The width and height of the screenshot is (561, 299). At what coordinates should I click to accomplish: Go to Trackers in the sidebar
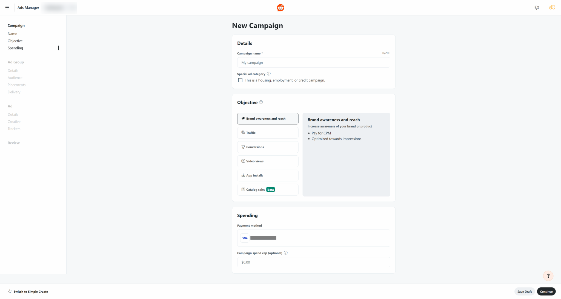(x=14, y=129)
